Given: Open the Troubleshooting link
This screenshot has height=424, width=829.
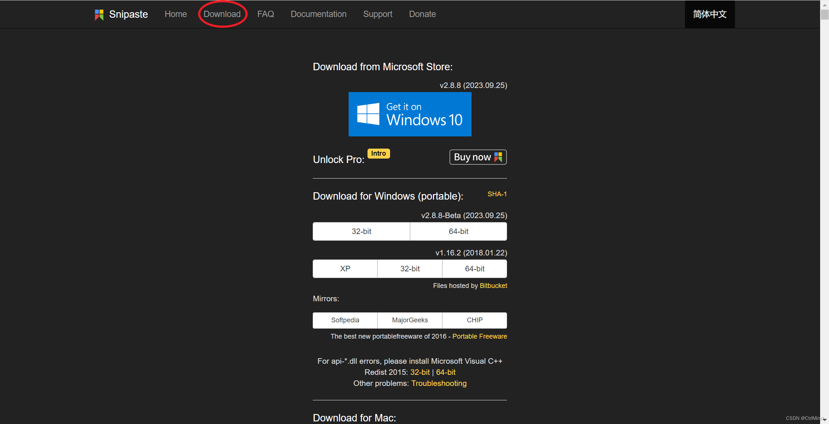Looking at the screenshot, I should (x=439, y=383).
